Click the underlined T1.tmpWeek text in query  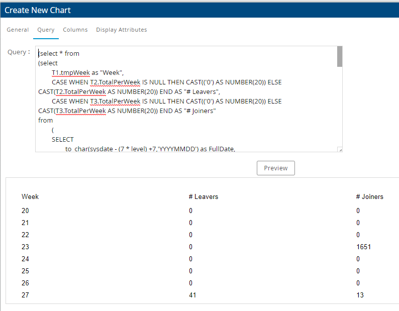point(70,72)
